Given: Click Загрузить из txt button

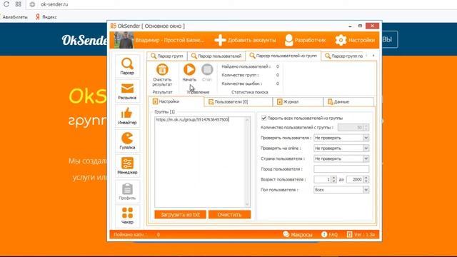Looking at the screenshot, I should click(180, 214).
